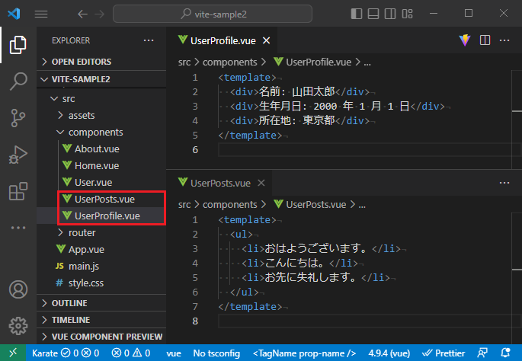Screen dimensions: 522x361
Task: Collapse the components folder
Action: pyautogui.click(x=101, y=132)
